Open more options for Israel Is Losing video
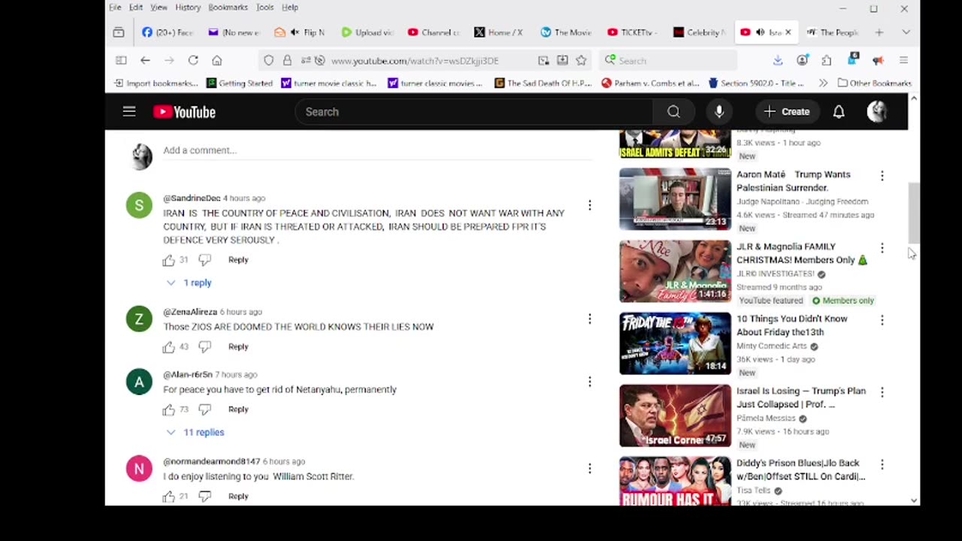 click(x=882, y=392)
